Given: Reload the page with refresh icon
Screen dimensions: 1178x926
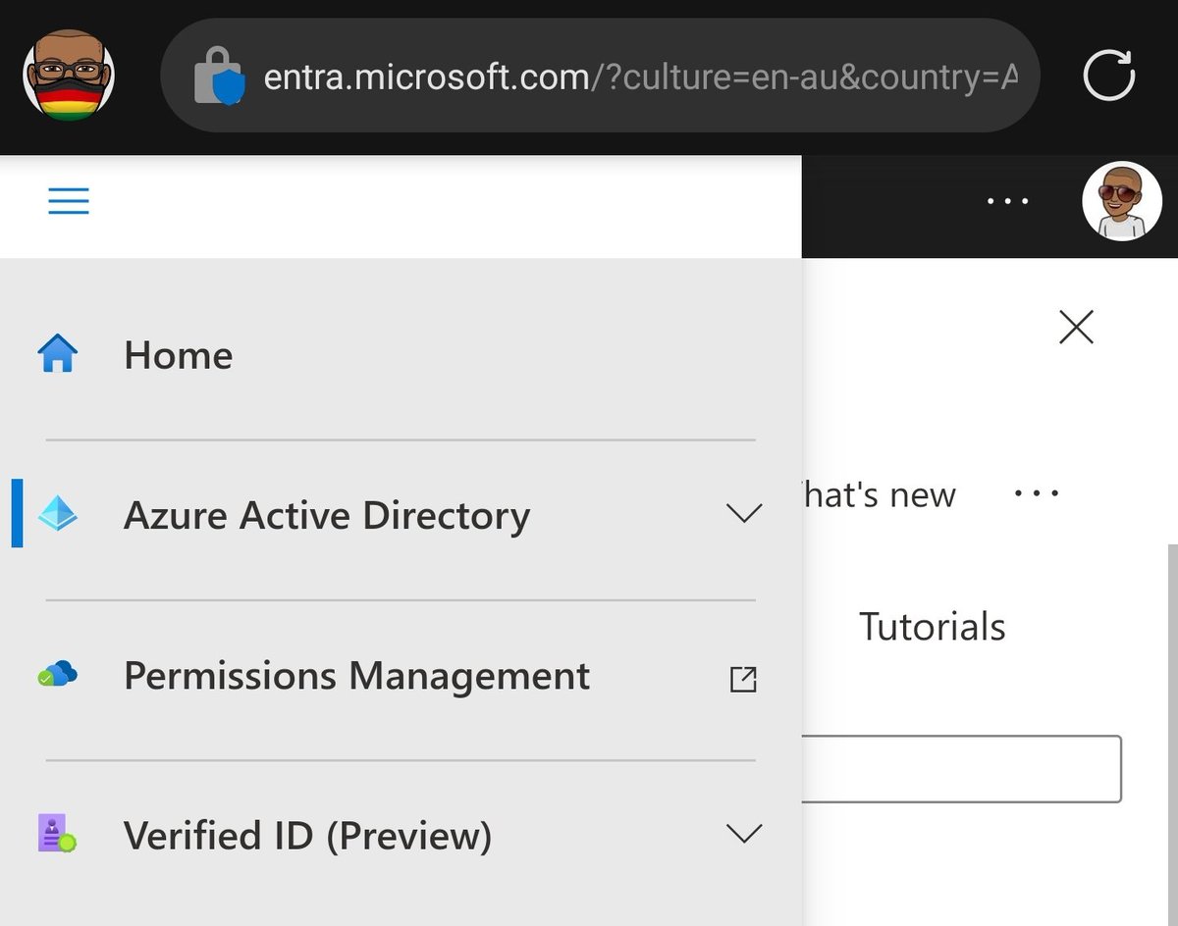Looking at the screenshot, I should [x=1109, y=76].
